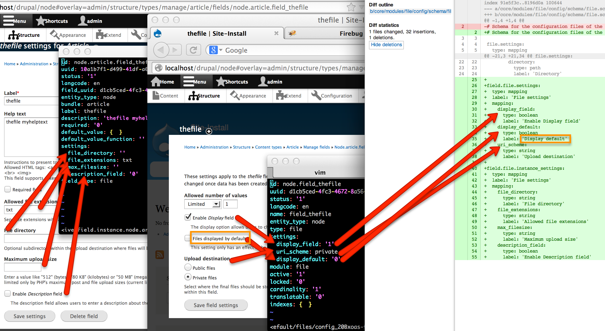Select the Private files radio button
The width and height of the screenshot is (605, 331).
[x=188, y=277]
